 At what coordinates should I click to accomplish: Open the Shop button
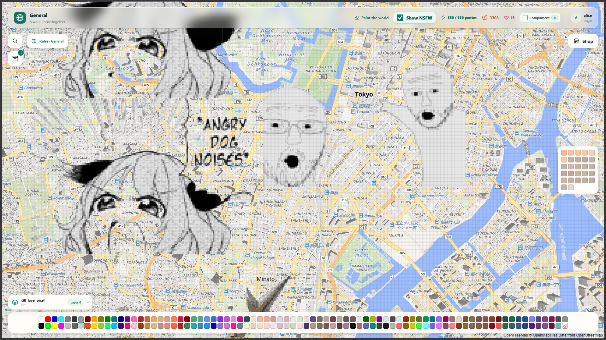583,41
